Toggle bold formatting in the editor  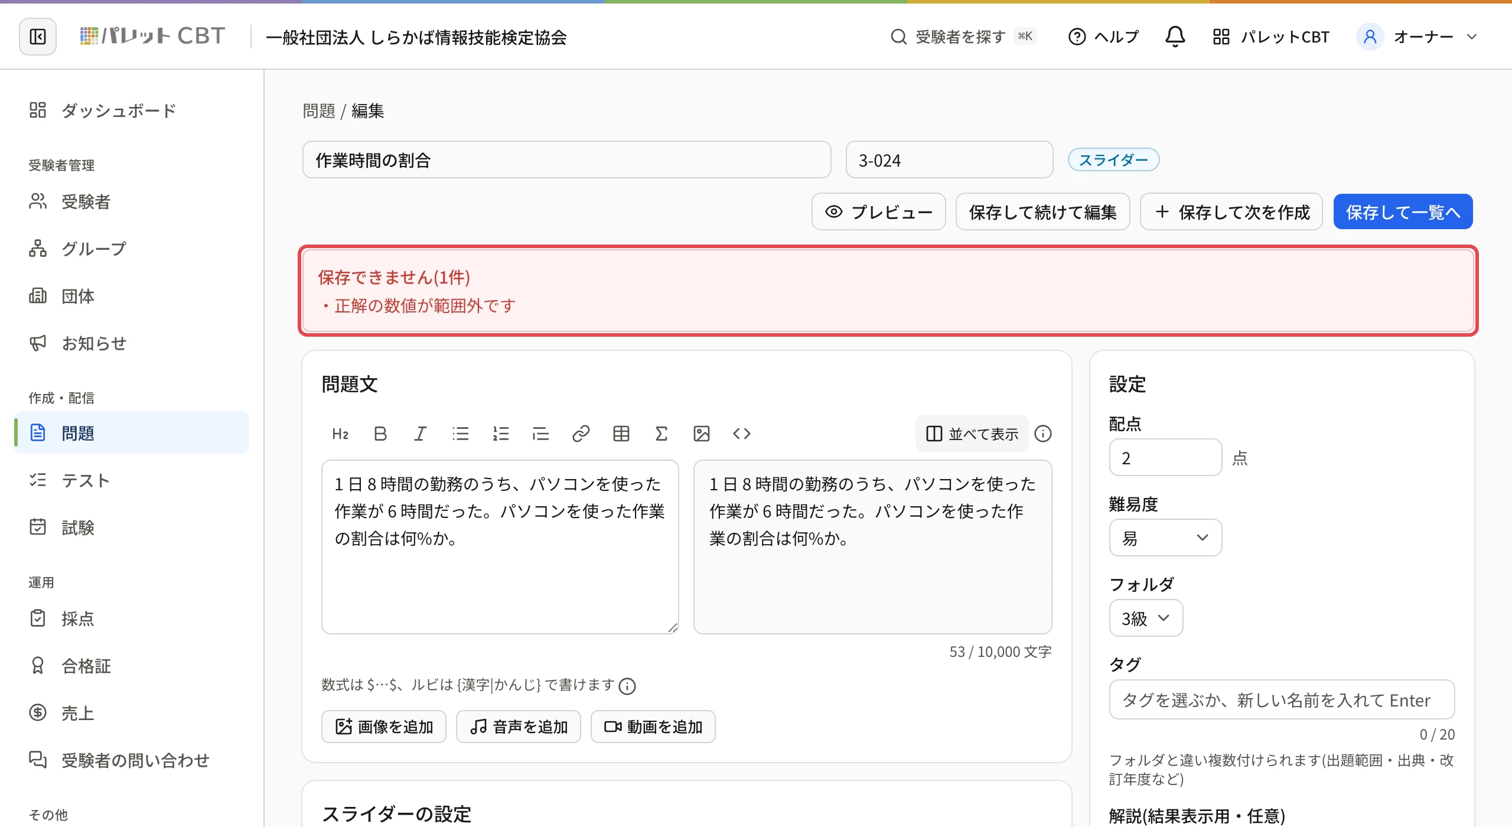[380, 434]
